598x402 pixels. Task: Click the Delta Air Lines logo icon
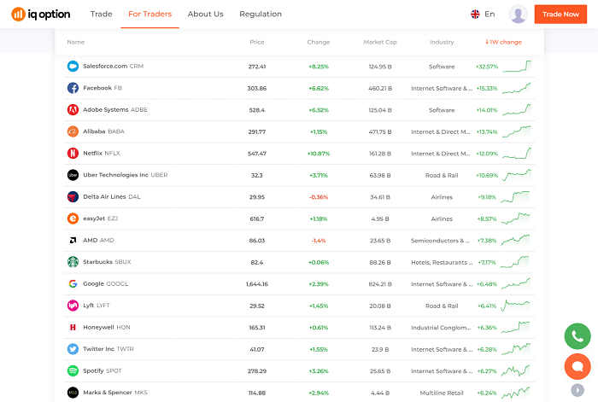[73, 197]
